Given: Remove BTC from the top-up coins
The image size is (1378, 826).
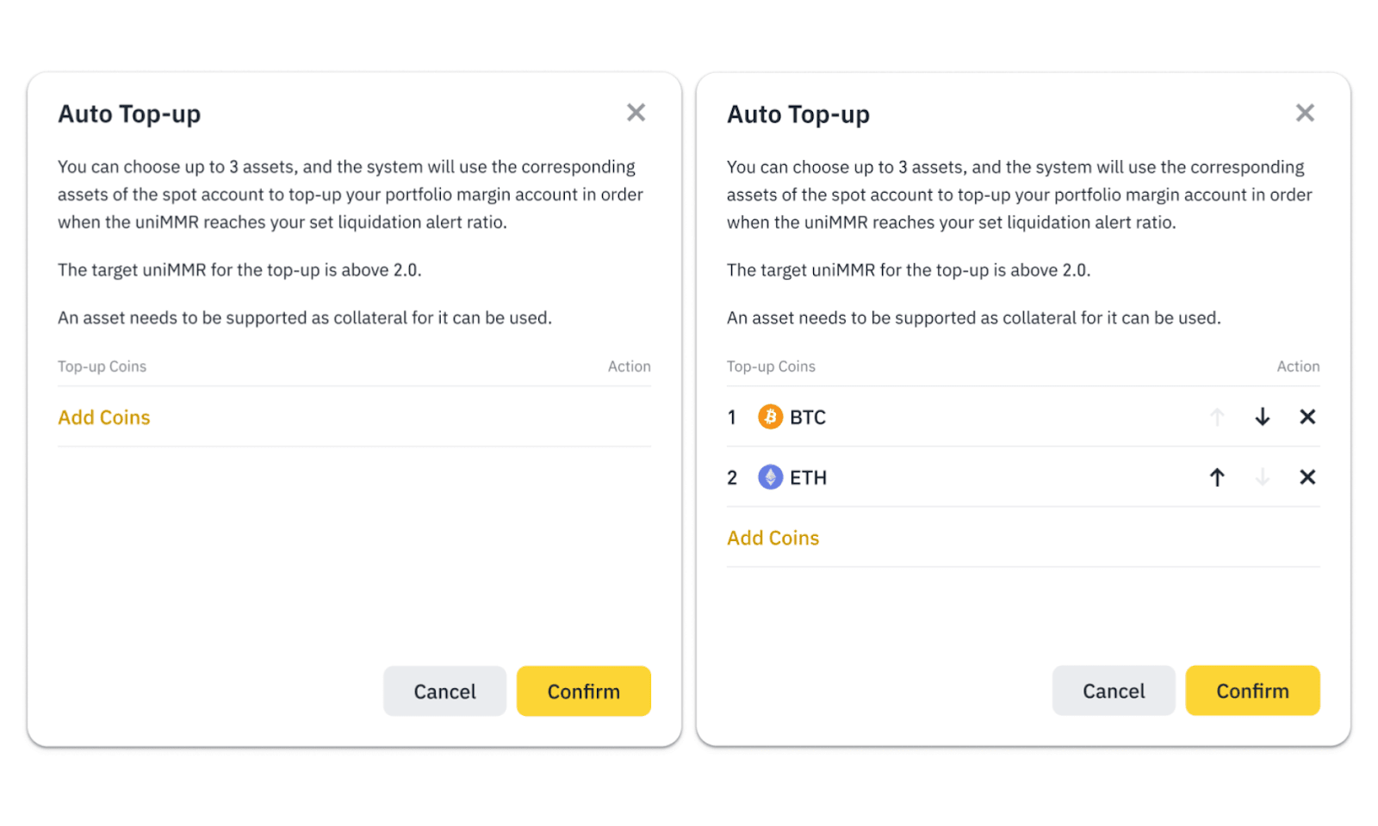Looking at the screenshot, I should (1307, 417).
